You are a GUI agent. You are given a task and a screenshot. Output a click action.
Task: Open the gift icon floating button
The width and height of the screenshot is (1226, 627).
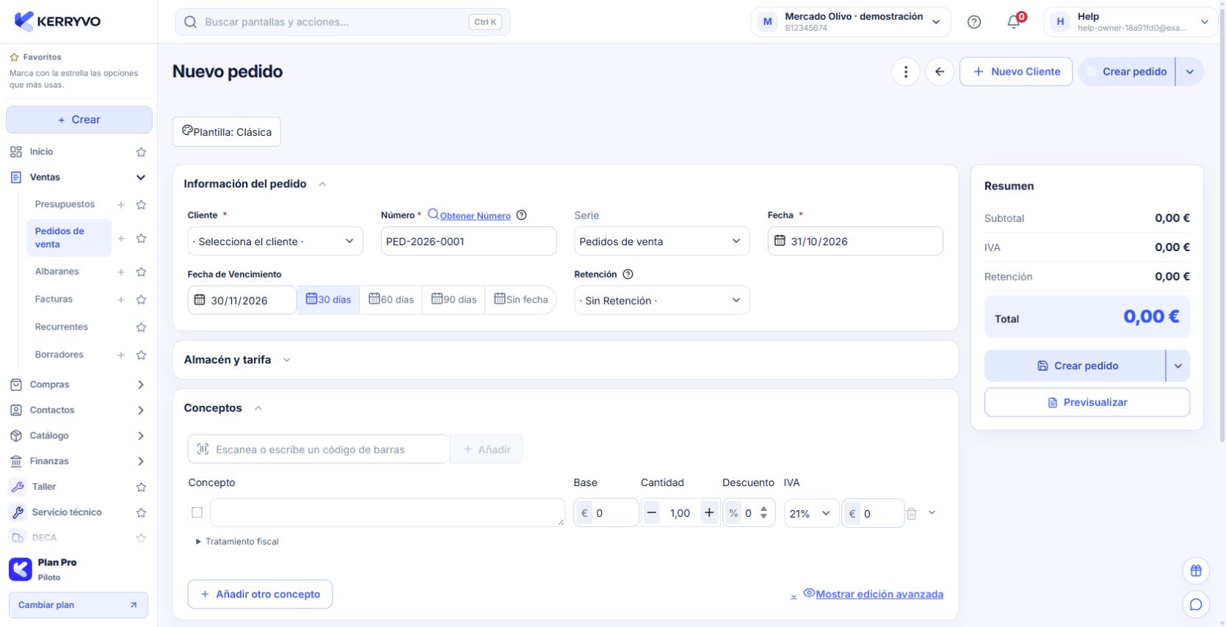pos(1196,570)
